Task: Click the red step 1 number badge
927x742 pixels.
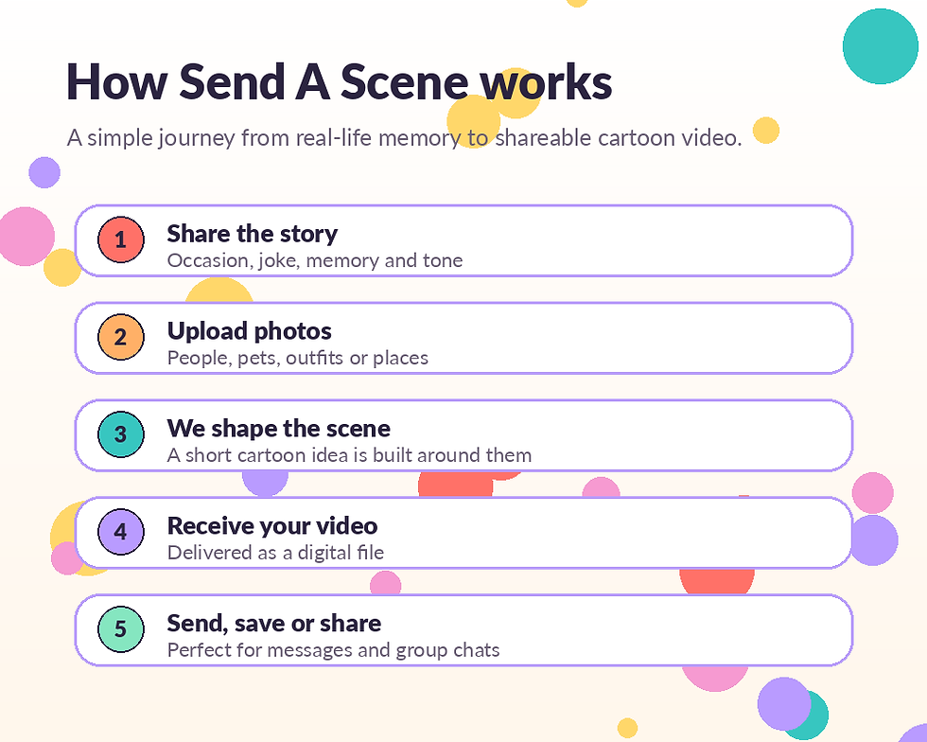Action: point(121,239)
